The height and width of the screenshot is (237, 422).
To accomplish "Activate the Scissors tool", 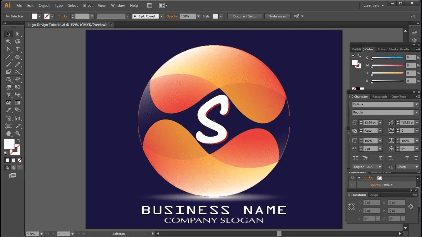I will (x=18, y=72).
